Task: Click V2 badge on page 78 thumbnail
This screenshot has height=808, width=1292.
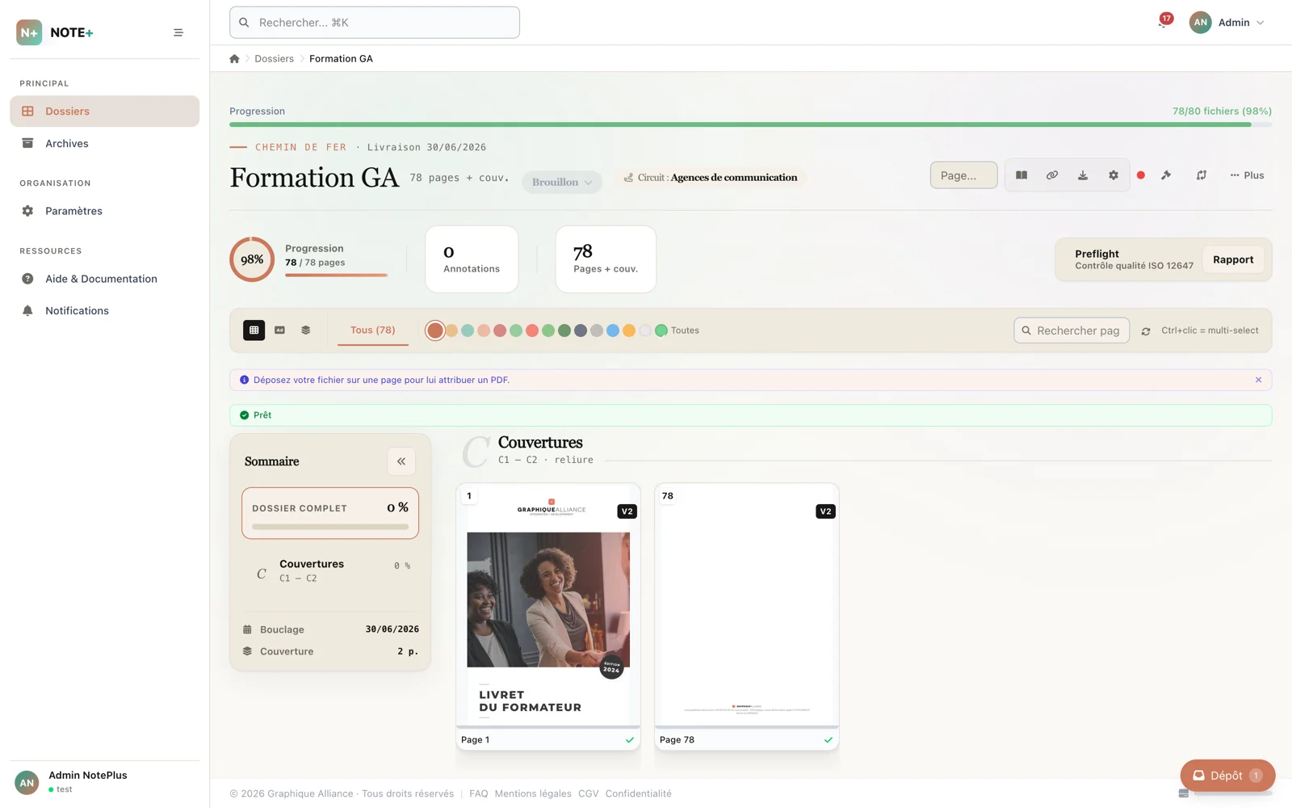Action: tap(825, 511)
